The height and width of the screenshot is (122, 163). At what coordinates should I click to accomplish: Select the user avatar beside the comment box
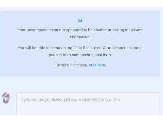[6, 98]
